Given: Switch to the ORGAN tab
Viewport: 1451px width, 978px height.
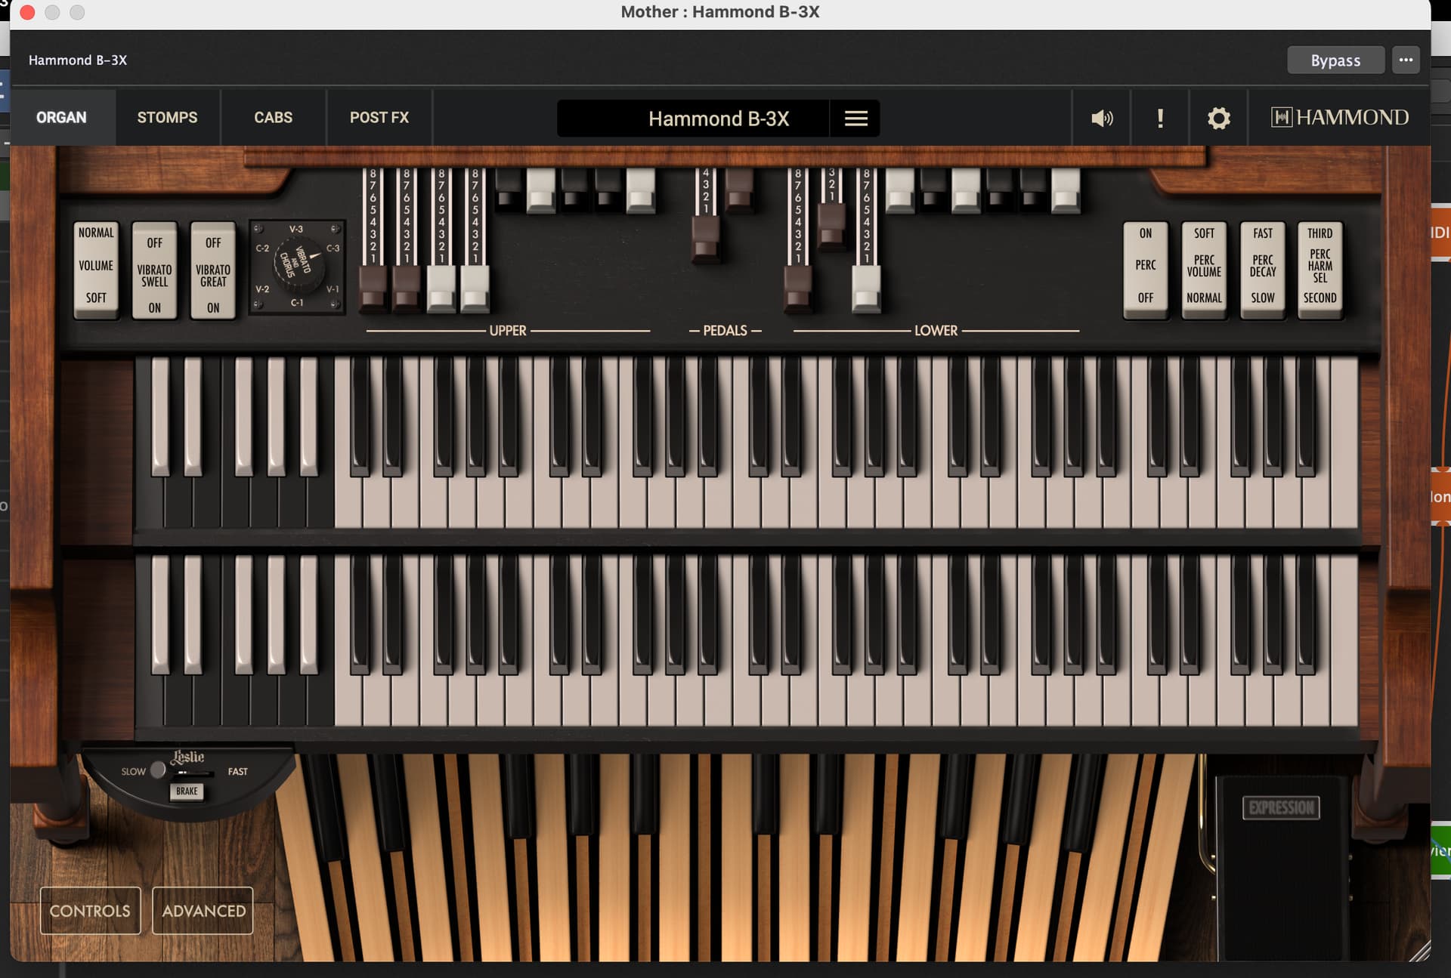Looking at the screenshot, I should click(62, 117).
